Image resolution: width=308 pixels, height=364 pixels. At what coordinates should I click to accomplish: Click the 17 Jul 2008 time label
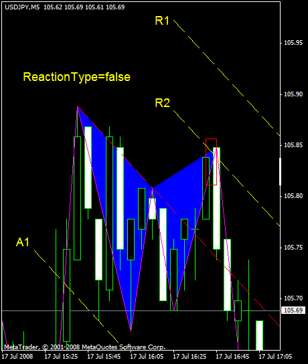[x=17, y=357]
